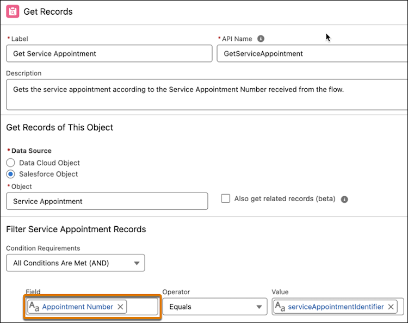Click the Label input field
408x323 pixels.
(109, 54)
